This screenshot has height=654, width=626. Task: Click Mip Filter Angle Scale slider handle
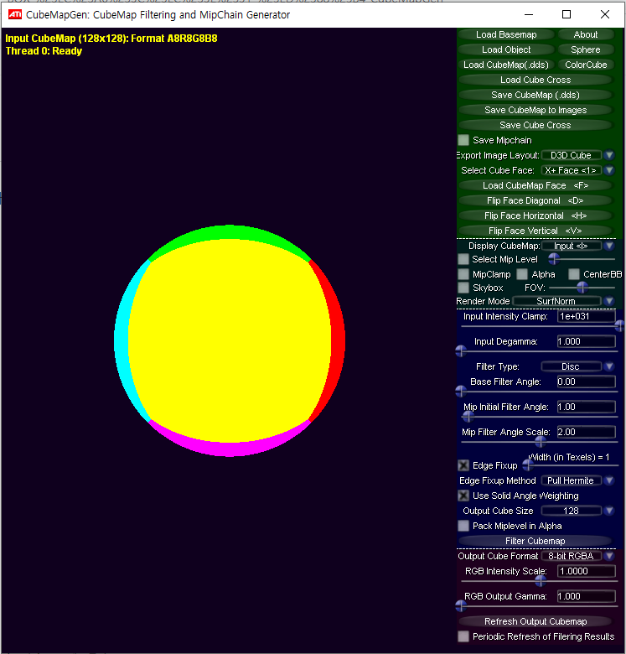pyautogui.click(x=541, y=441)
